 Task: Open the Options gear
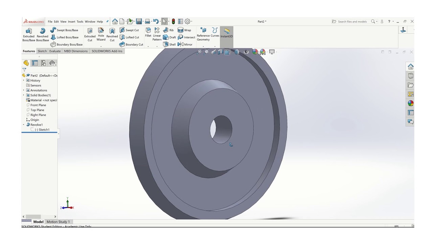click(x=187, y=21)
